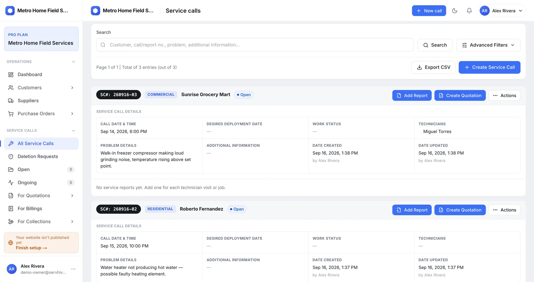Click the Ongoing activity icon
The image size is (534, 282).
(11, 183)
